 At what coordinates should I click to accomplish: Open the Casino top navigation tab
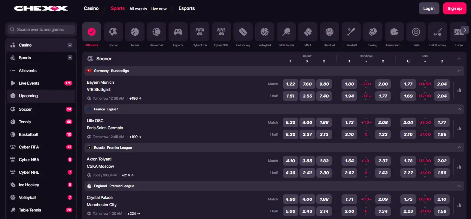point(91,8)
